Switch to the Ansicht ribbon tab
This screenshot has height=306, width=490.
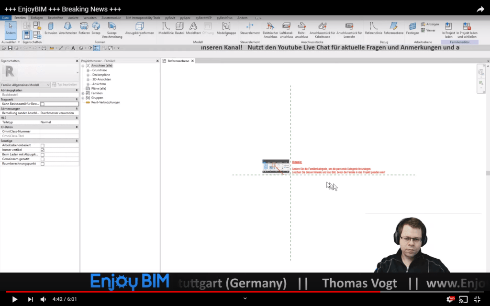click(x=73, y=18)
